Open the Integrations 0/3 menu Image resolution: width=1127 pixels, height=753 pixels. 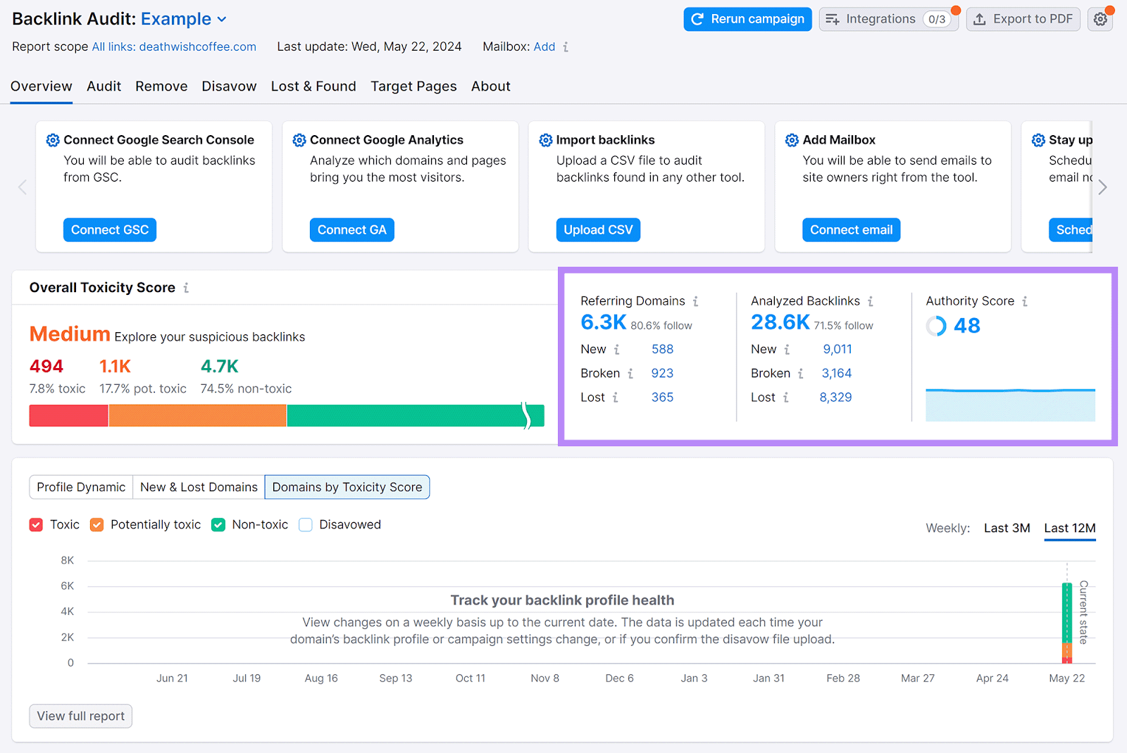[888, 20]
